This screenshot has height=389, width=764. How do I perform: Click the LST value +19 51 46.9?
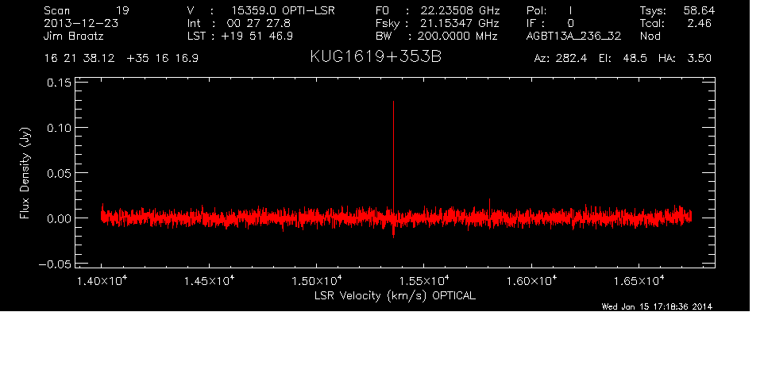tap(257, 36)
